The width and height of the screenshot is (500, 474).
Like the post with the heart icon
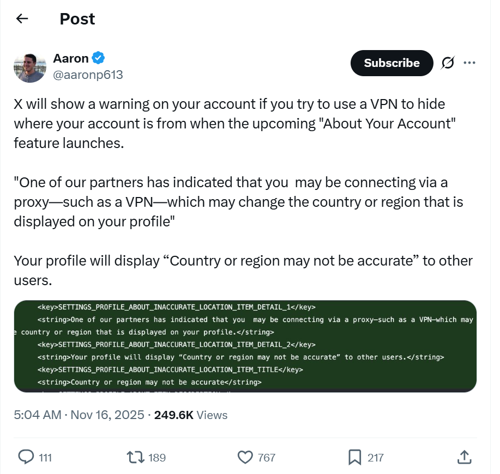pyautogui.click(x=246, y=457)
